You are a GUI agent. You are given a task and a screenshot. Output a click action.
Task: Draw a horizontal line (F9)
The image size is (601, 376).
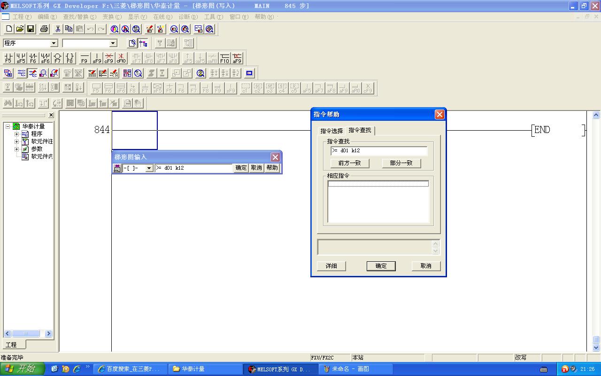tap(84, 58)
